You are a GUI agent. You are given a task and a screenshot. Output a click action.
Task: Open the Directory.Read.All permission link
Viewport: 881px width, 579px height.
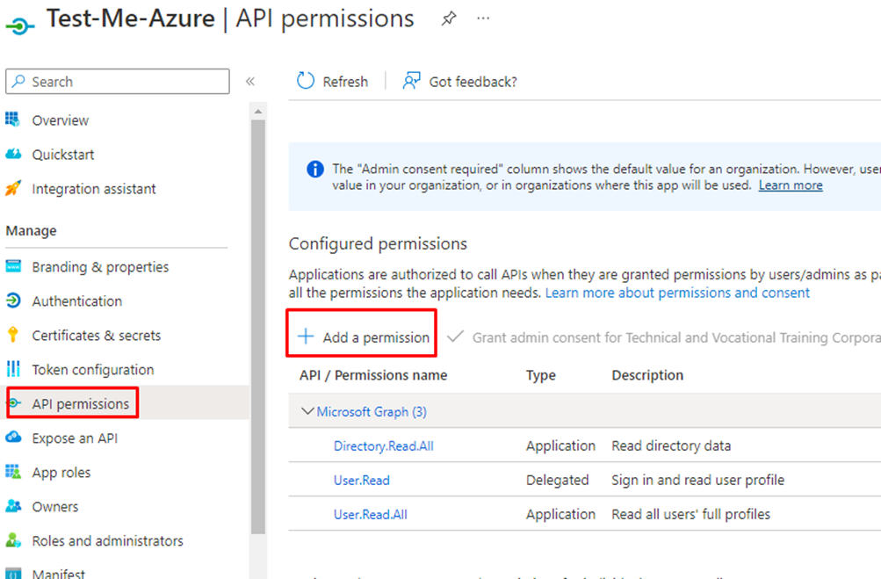pyautogui.click(x=383, y=446)
